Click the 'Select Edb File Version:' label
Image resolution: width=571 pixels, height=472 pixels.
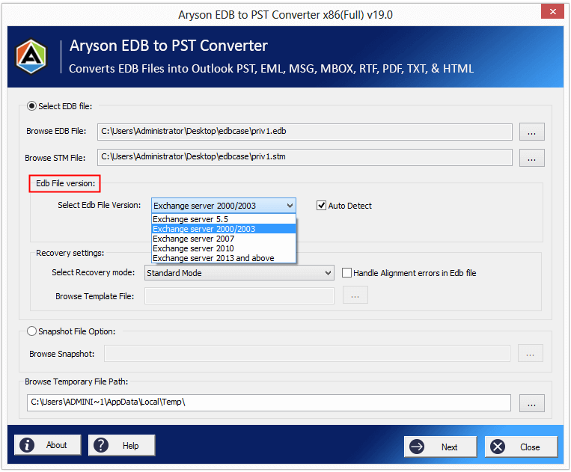click(99, 205)
